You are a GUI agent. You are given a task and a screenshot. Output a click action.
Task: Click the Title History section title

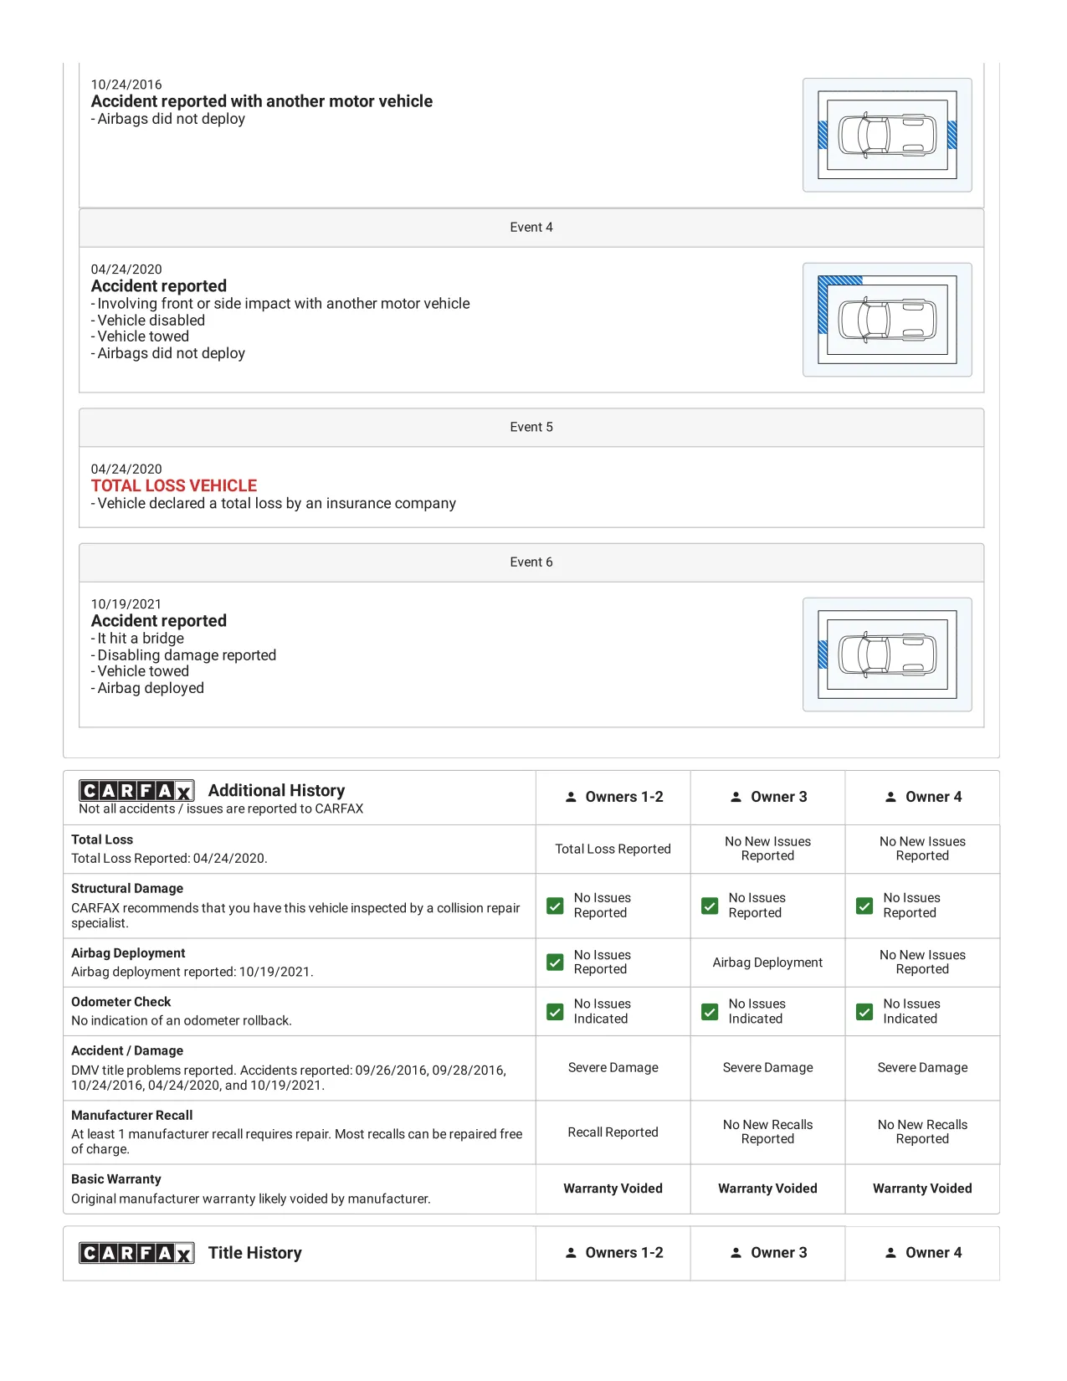click(255, 1253)
